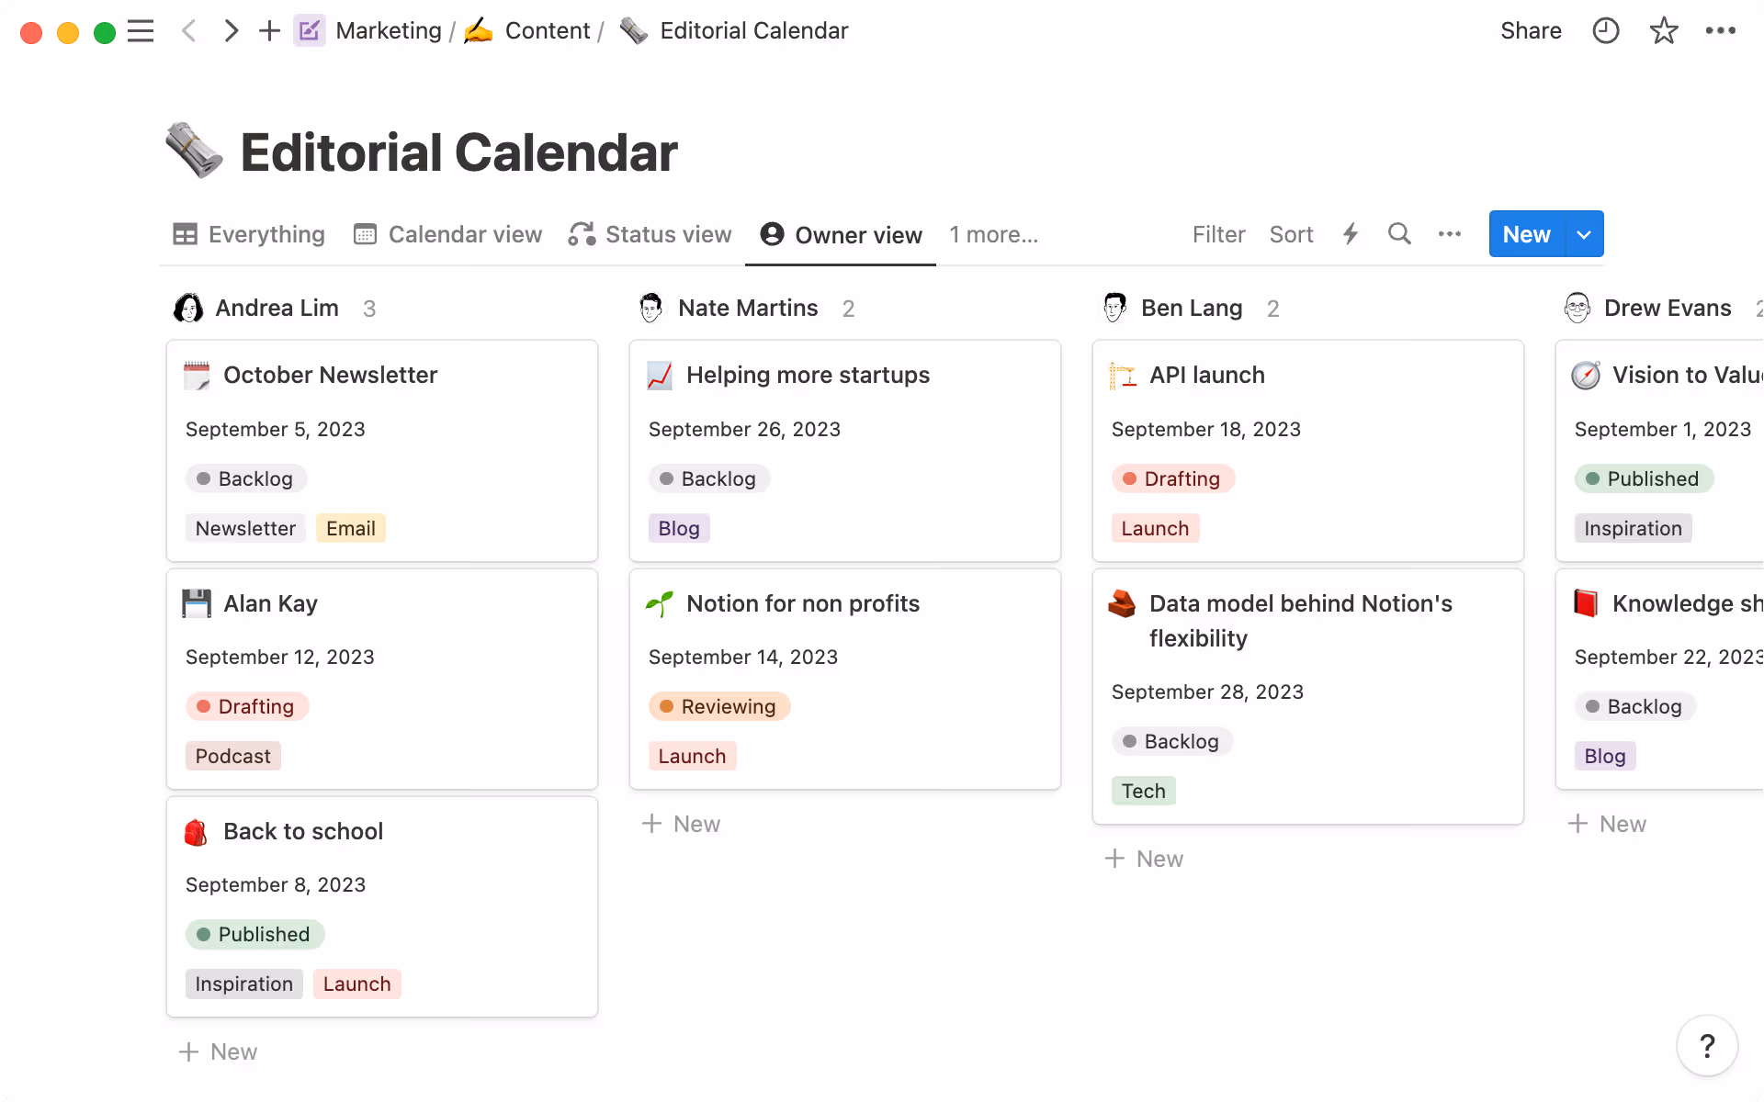The width and height of the screenshot is (1764, 1102).
Task: Open the view options ellipsis icon
Action: tap(1448, 234)
